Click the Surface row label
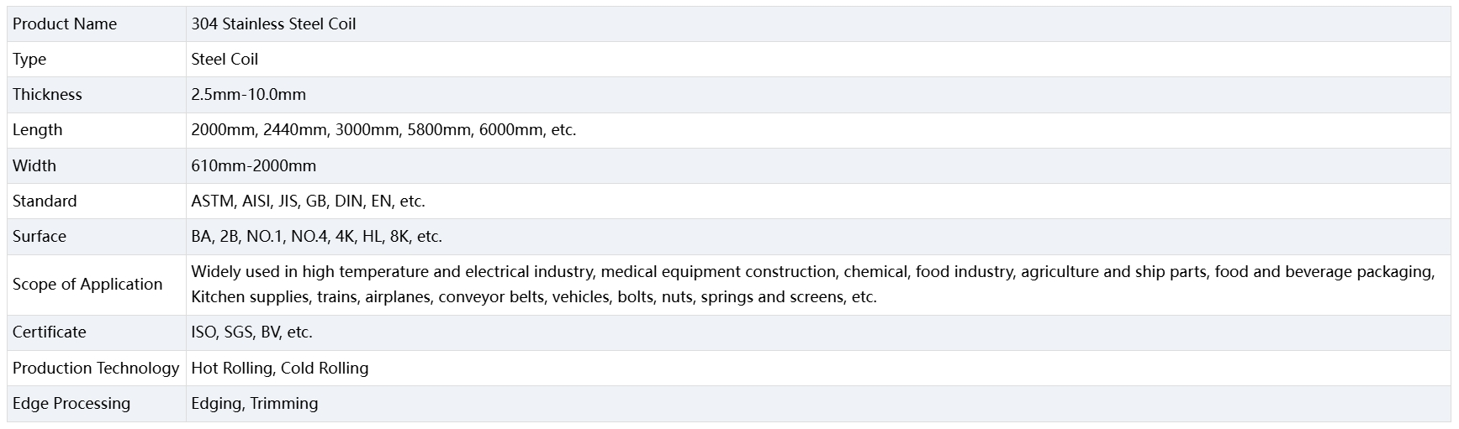Screen dimensions: 1459x429 40,237
